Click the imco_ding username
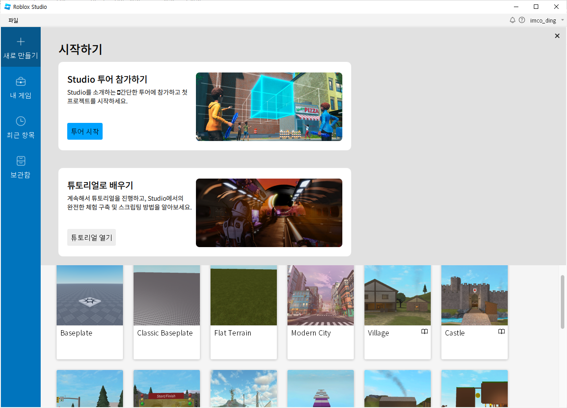The height and width of the screenshot is (408, 567). (543, 20)
